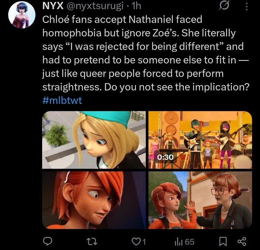
Task: Click the 65 views count
Action: click(x=190, y=242)
